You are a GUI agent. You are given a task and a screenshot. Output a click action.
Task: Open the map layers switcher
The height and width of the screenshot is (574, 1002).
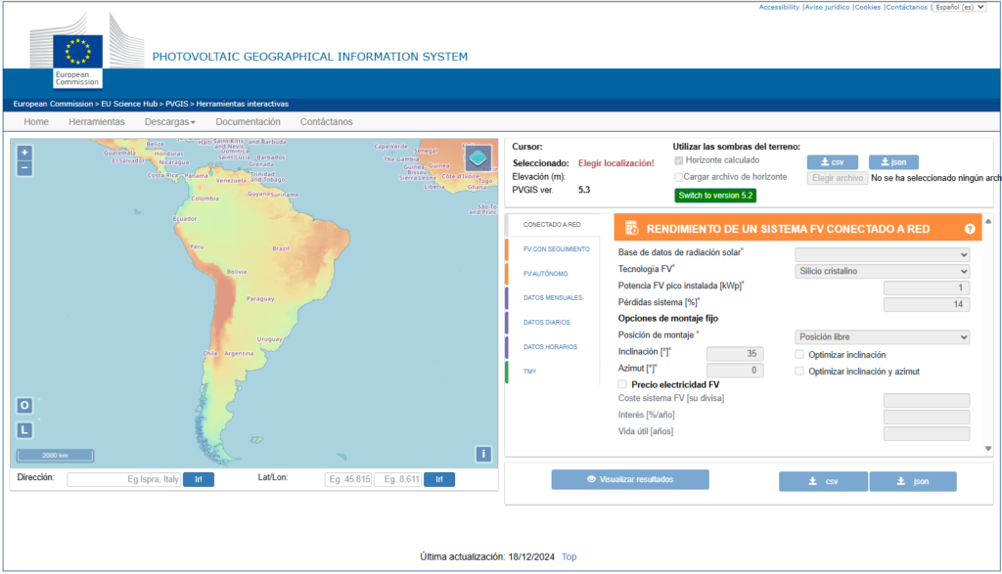pos(478,157)
